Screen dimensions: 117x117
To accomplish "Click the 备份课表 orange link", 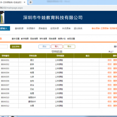I will click(96, 28).
